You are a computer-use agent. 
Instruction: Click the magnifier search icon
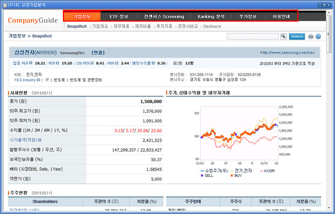283,37
